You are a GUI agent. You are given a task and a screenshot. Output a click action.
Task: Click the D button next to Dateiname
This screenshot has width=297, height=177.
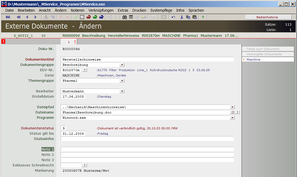click(x=233, y=112)
